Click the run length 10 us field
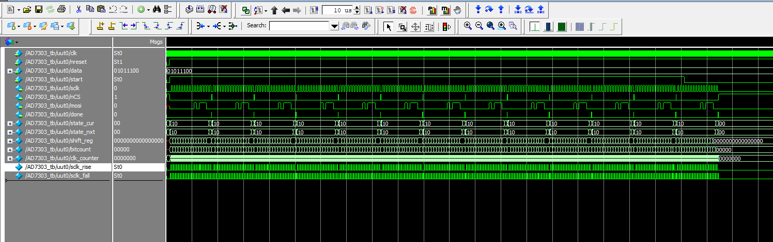This screenshot has height=242, width=773. pos(337,10)
